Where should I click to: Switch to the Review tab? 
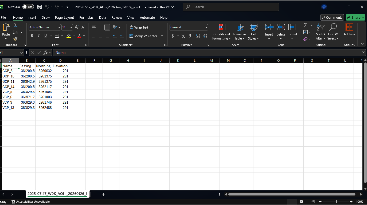click(117, 17)
